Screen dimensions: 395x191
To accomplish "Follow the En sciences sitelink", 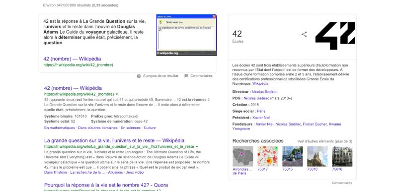I will point(131,128).
